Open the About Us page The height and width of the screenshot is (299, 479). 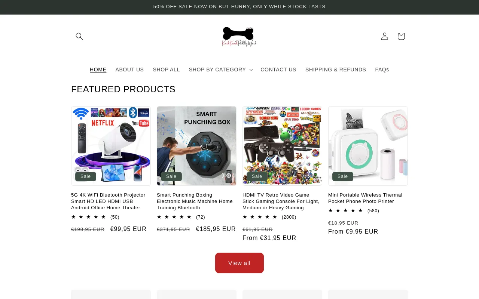(x=129, y=70)
